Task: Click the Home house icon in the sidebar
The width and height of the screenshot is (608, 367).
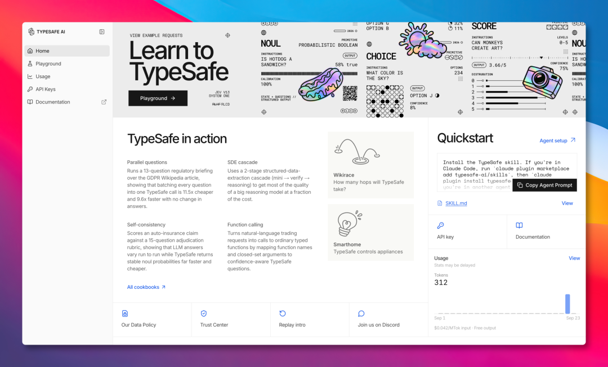Action: 30,51
